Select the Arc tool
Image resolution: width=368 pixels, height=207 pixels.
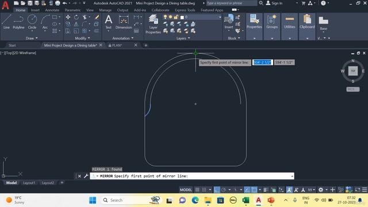[45, 22]
